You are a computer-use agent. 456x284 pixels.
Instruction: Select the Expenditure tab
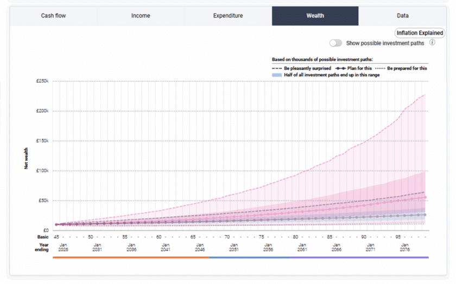coord(228,16)
